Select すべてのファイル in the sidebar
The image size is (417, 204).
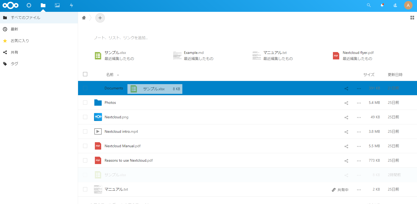click(39, 18)
